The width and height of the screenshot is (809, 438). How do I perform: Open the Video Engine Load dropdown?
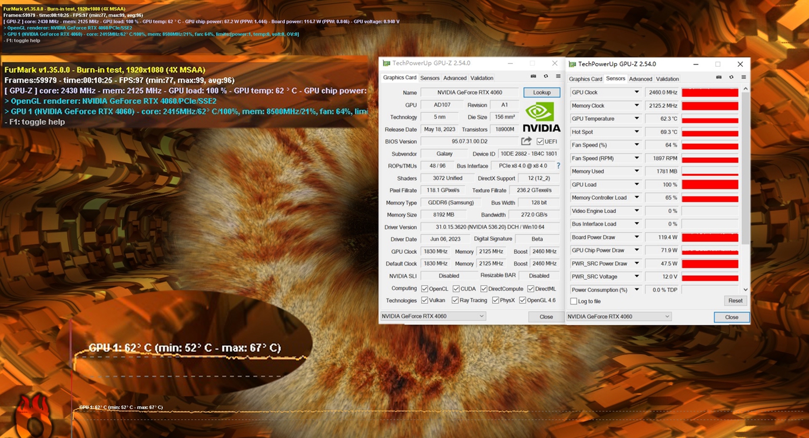[636, 211]
